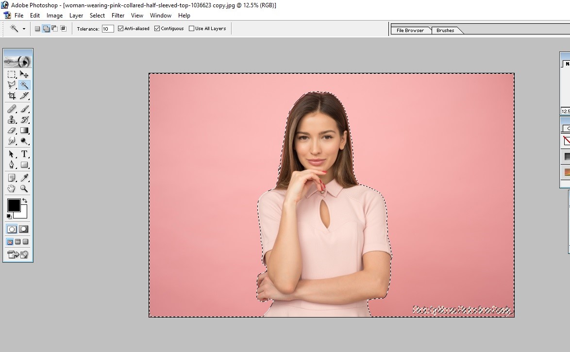Select the Brush tool
Viewport: 570px width, 352px height.
24,109
